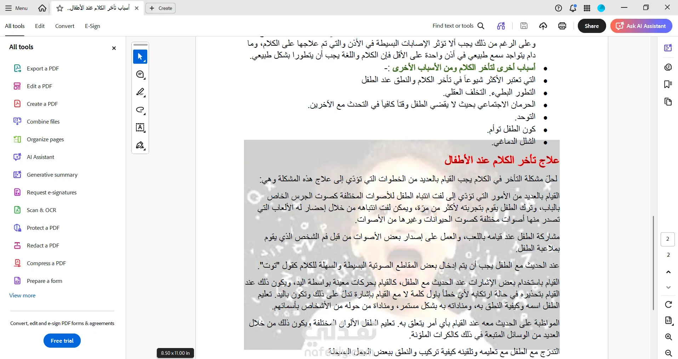The width and height of the screenshot is (678, 359).
Task: Open the apps grid launcher
Action: coord(587,8)
